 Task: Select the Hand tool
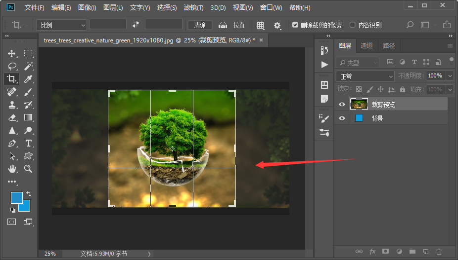coord(12,169)
